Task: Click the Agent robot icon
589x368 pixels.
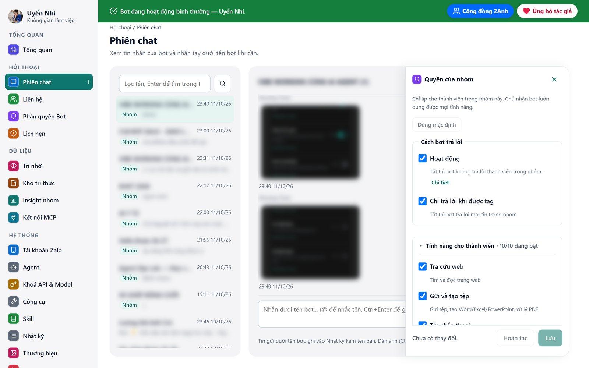Action: (14, 267)
